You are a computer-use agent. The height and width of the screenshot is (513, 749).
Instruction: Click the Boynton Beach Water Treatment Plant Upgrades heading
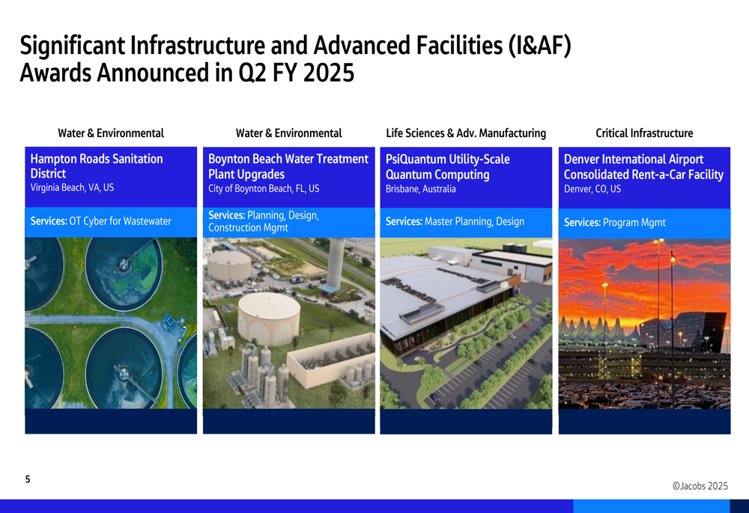click(x=288, y=166)
